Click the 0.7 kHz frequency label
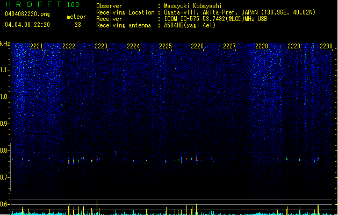Image resolution: width=338 pixels, height=215 pixels. (4, 177)
